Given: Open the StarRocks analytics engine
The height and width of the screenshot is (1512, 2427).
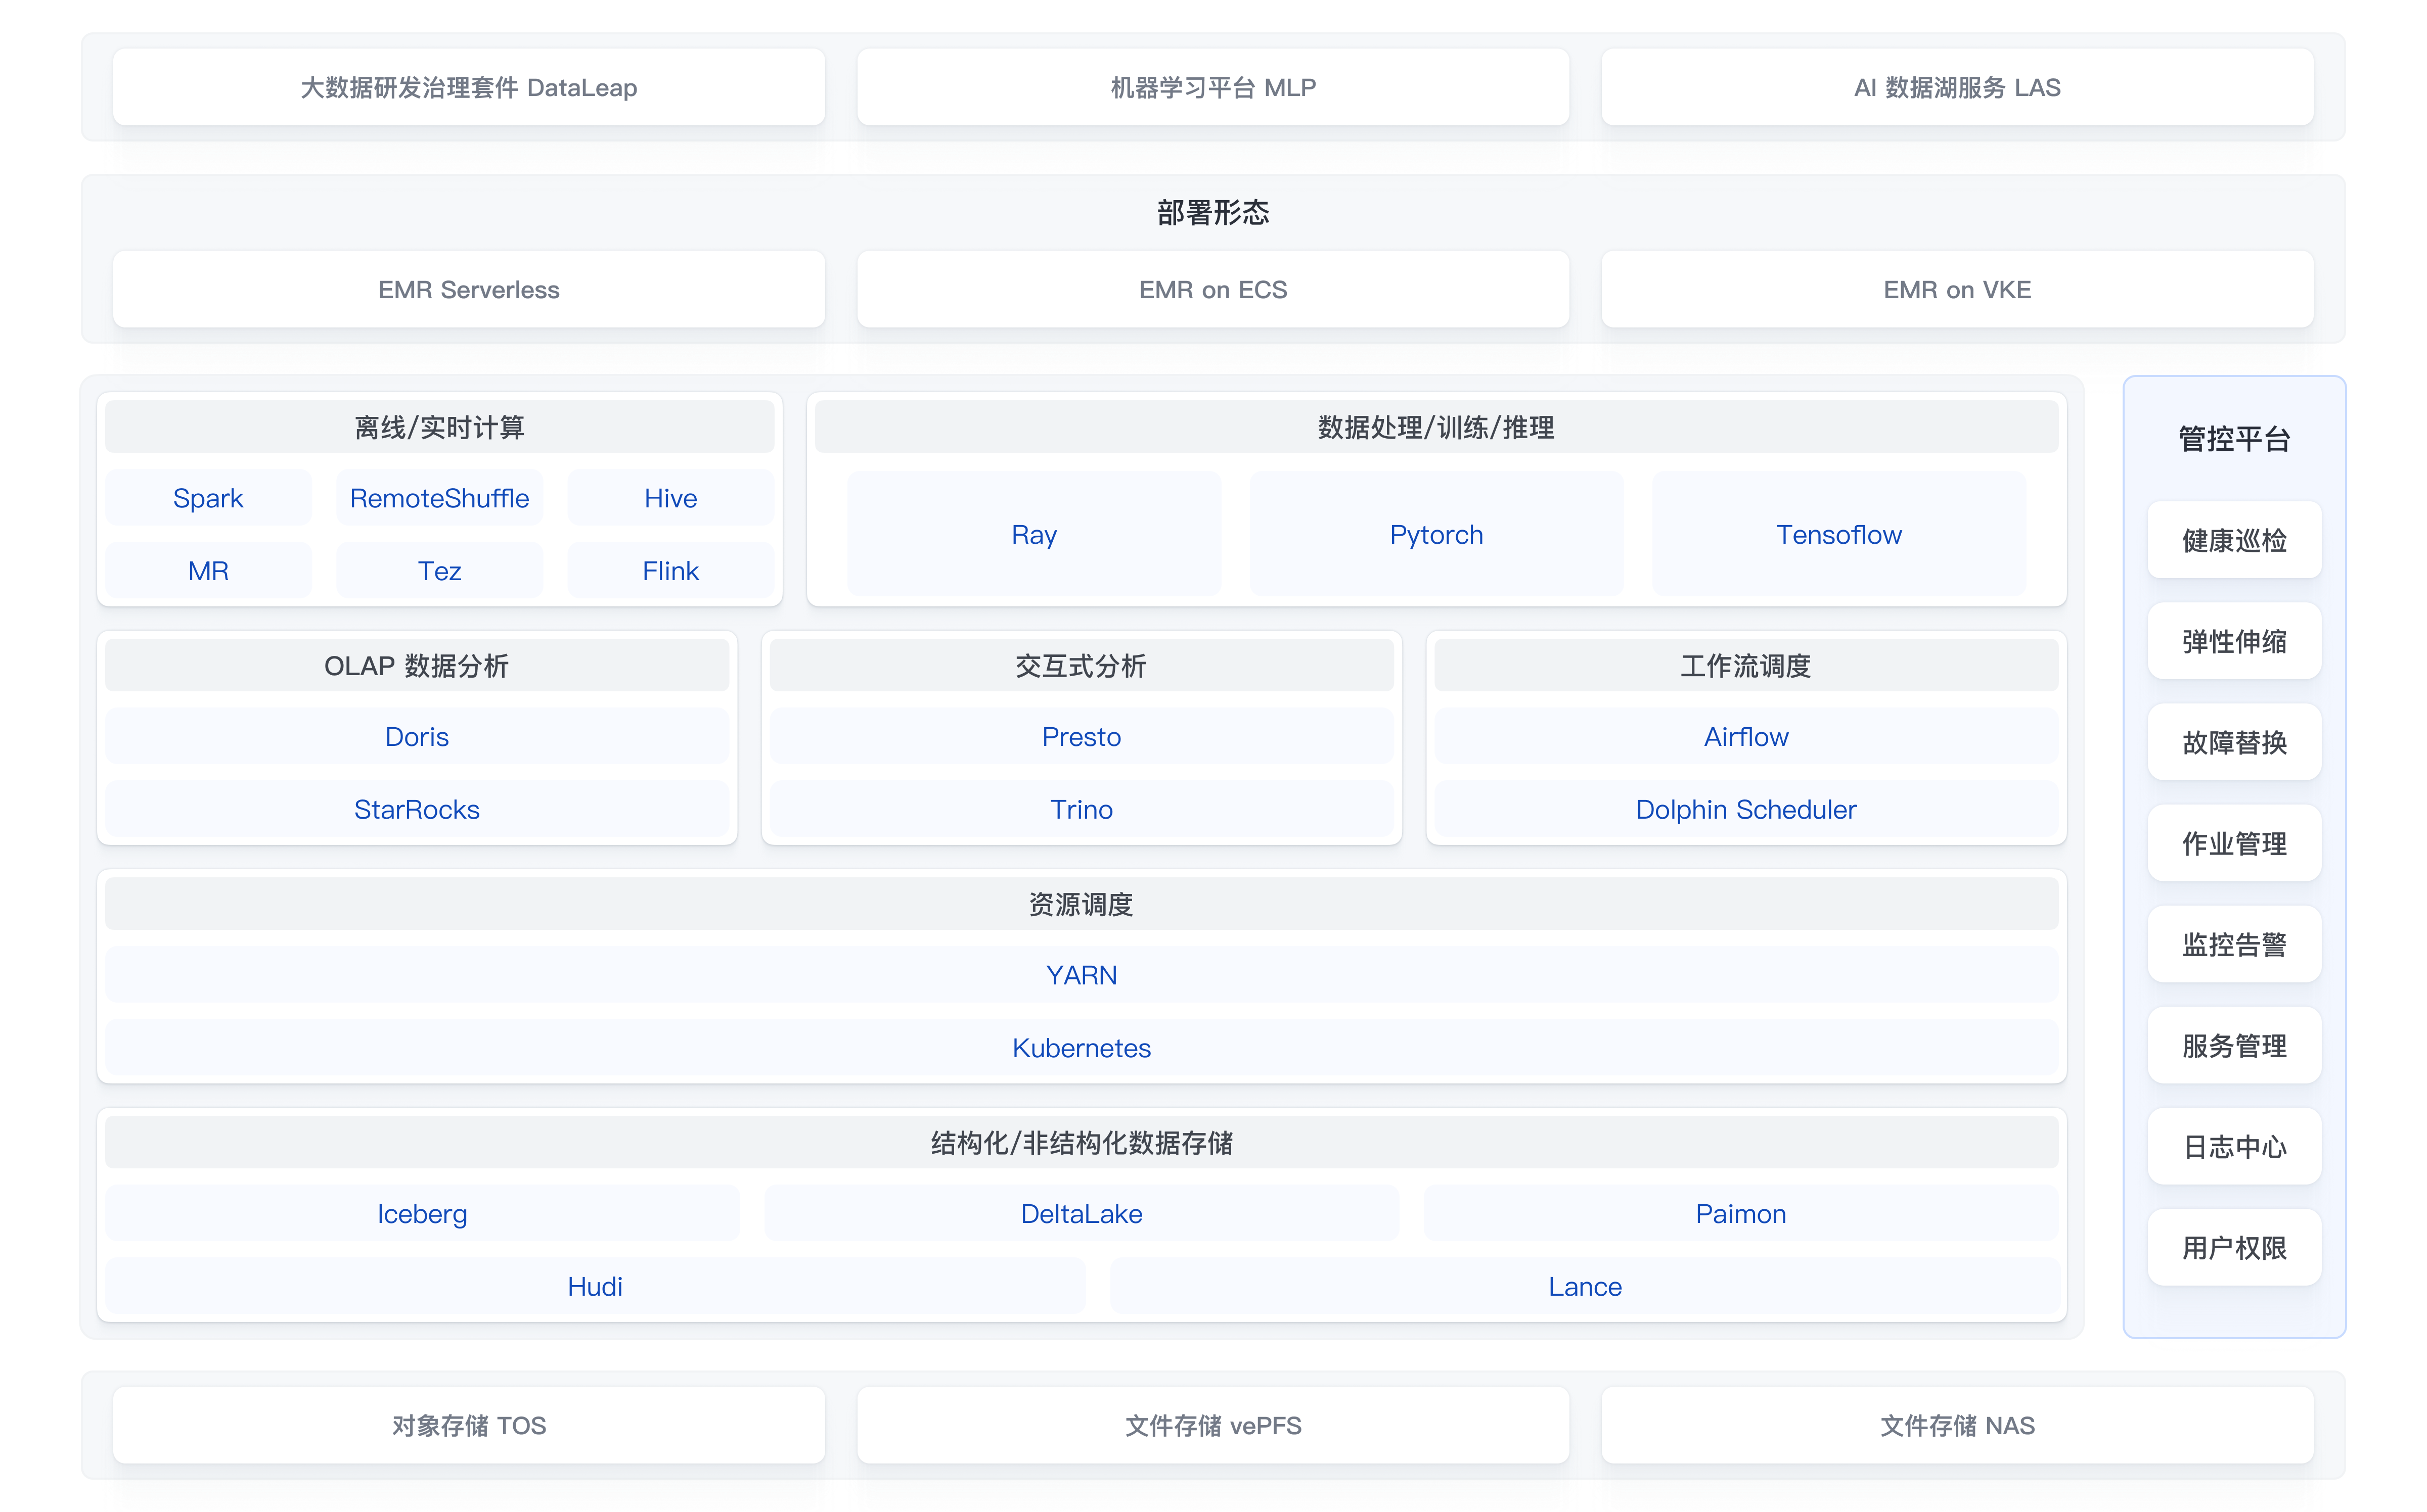Looking at the screenshot, I should coord(417,810).
